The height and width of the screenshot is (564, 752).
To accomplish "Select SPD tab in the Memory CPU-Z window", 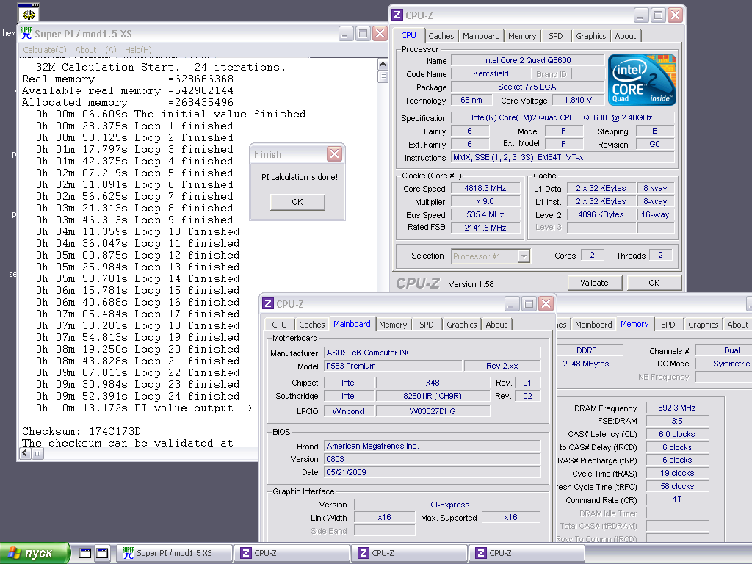I will coord(668,325).
